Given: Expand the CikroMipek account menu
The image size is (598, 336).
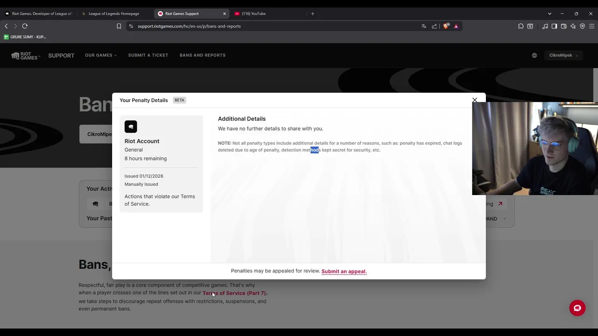Looking at the screenshot, I should tap(563, 55).
